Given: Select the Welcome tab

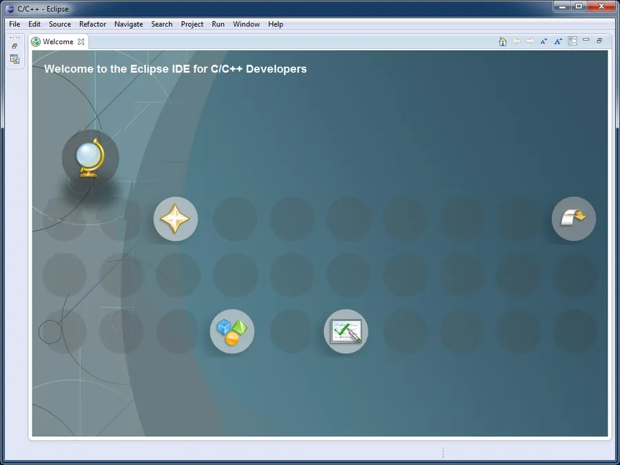Looking at the screenshot, I should click(x=58, y=41).
